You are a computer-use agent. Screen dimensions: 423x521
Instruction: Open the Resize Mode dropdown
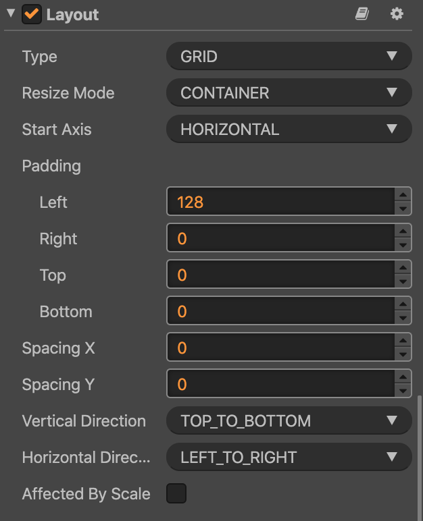pyautogui.click(x=289, y=93)
